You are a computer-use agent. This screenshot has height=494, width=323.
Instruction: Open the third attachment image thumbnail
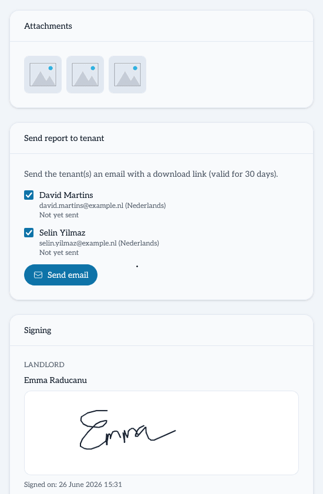pos(127,75)
